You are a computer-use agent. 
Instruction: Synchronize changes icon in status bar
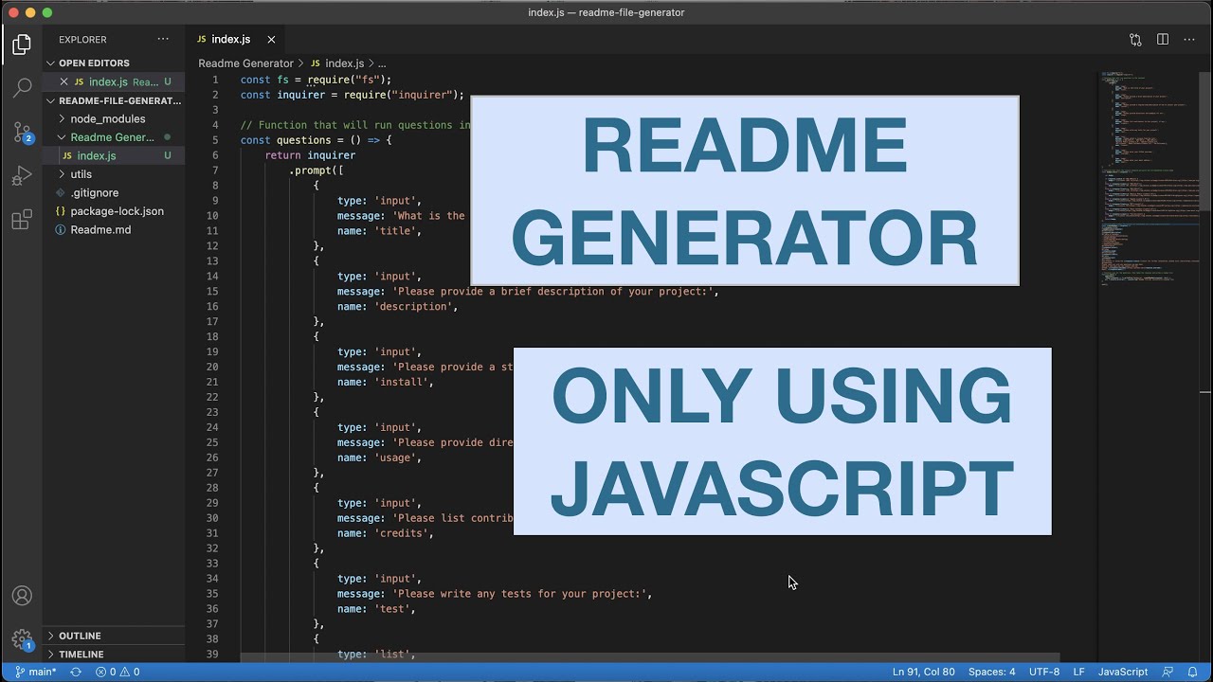pyautogui.click(x=76, y=672)
